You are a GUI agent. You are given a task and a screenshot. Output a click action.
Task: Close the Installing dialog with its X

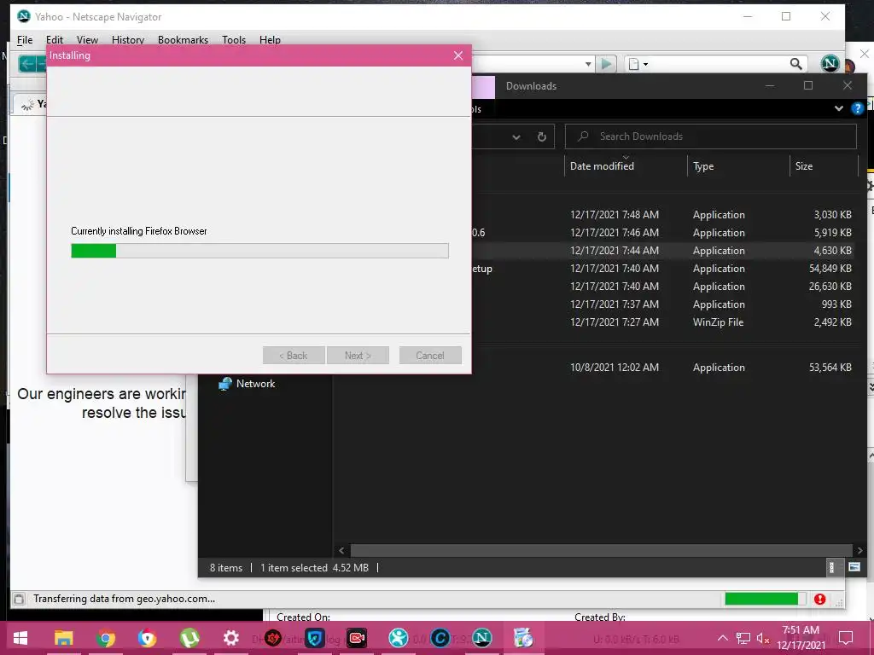[x=458, y=55]
